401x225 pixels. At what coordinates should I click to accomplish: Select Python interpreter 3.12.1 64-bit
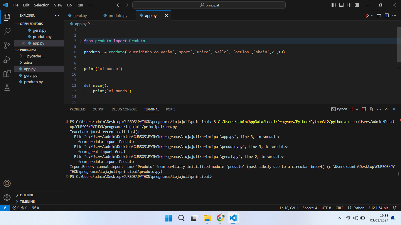click(378, 208)
